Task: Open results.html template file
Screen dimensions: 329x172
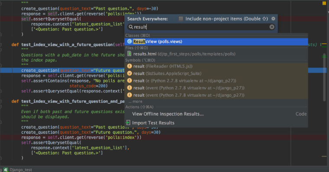Action: (x=216, y=54)
